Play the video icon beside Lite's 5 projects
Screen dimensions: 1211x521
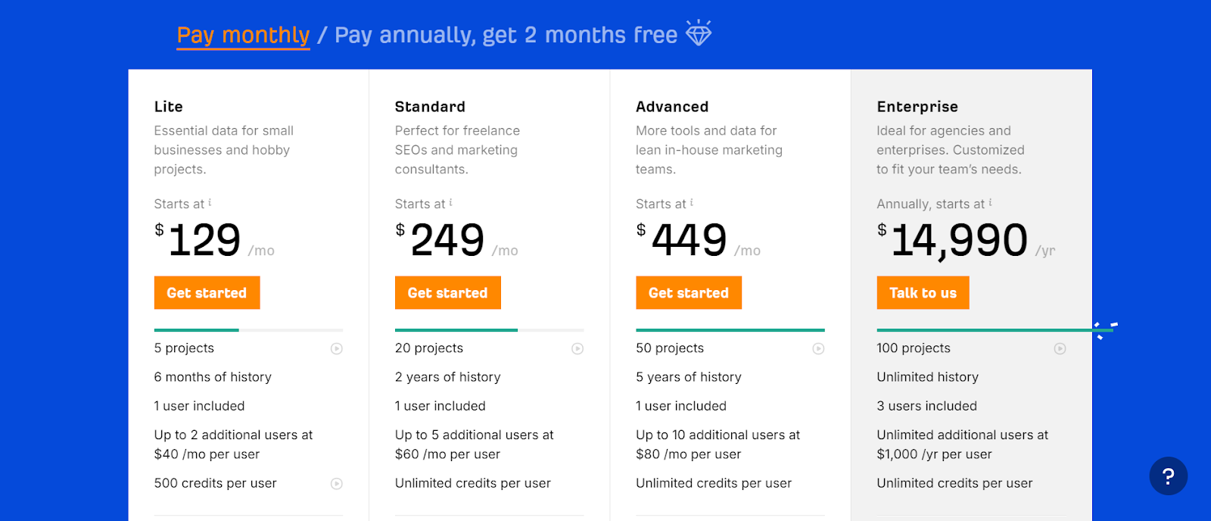336,348
